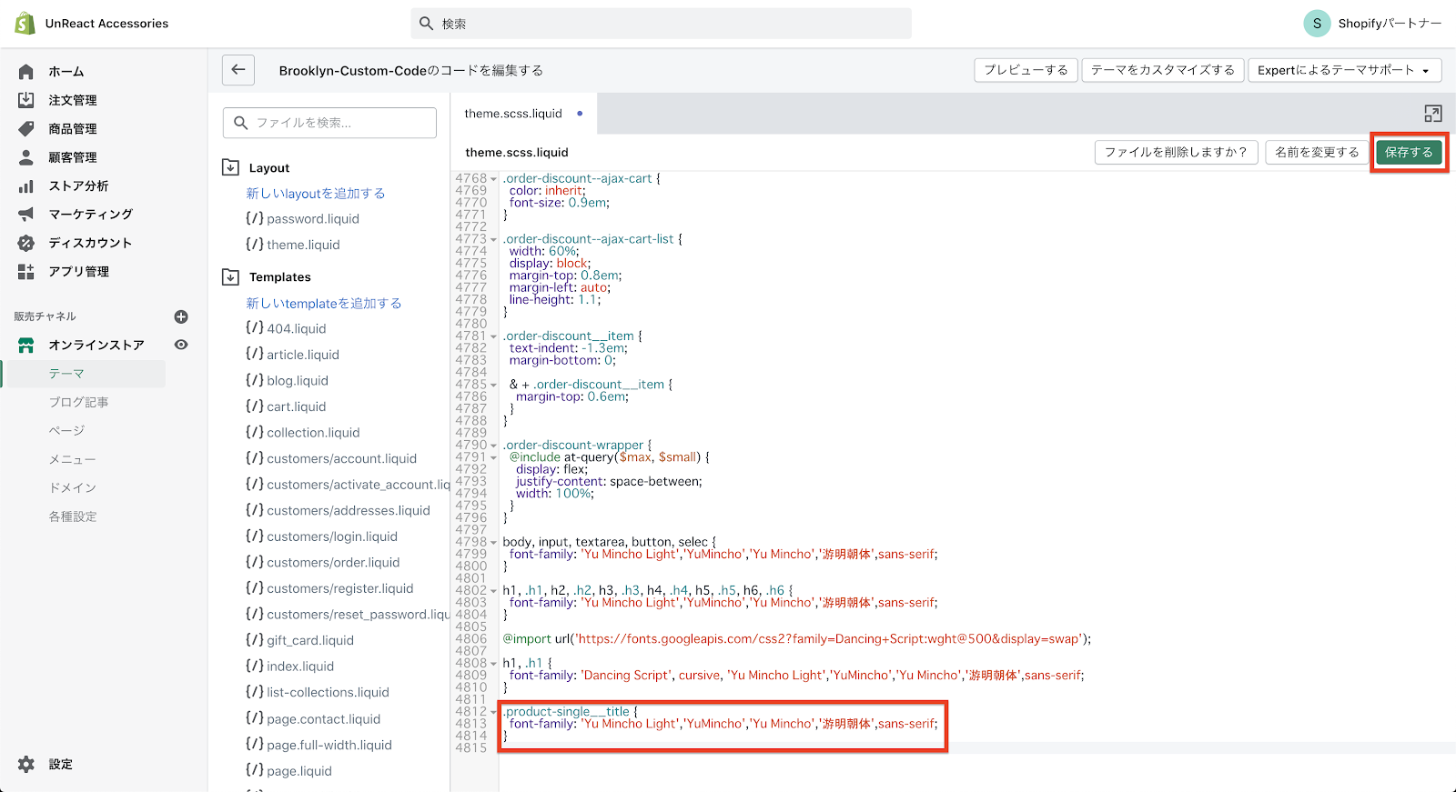This screenshot has height=792, width=1456.
Task: Select テーマ in online store menu
Action: (x=66, y=374)
